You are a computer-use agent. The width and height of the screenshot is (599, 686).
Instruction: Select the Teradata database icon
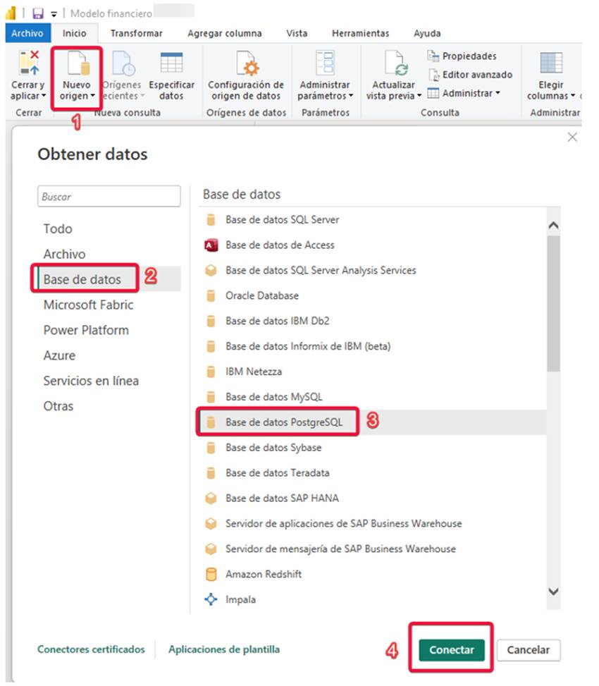click(x=211, y=473)
